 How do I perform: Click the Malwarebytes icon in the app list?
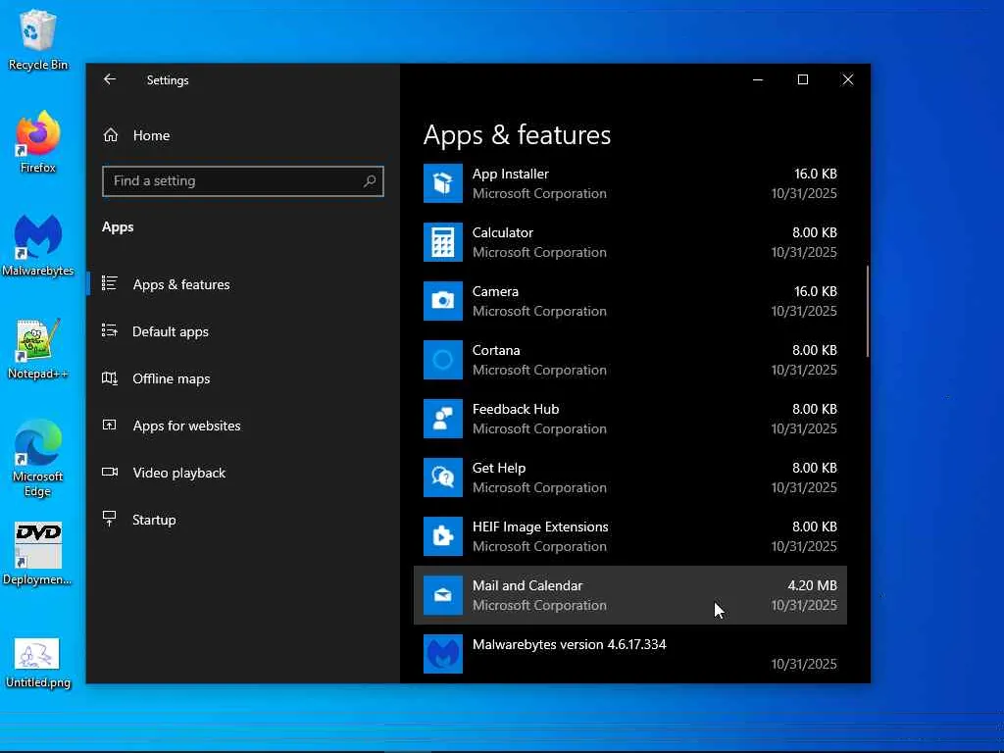click(442, 654)
